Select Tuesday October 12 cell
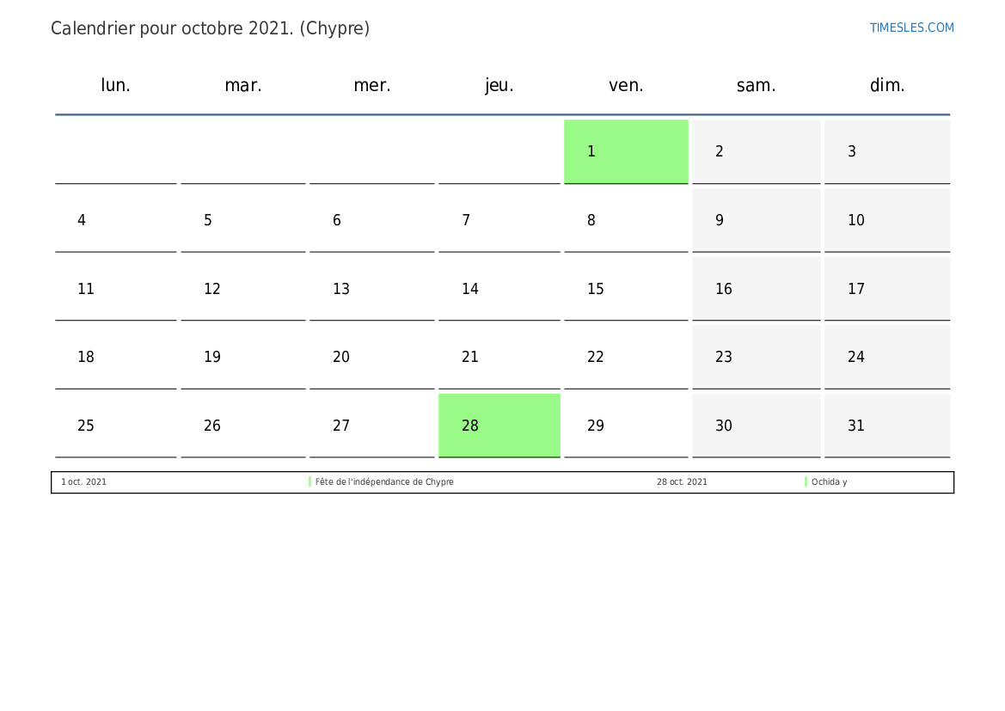 coord(242,289)
